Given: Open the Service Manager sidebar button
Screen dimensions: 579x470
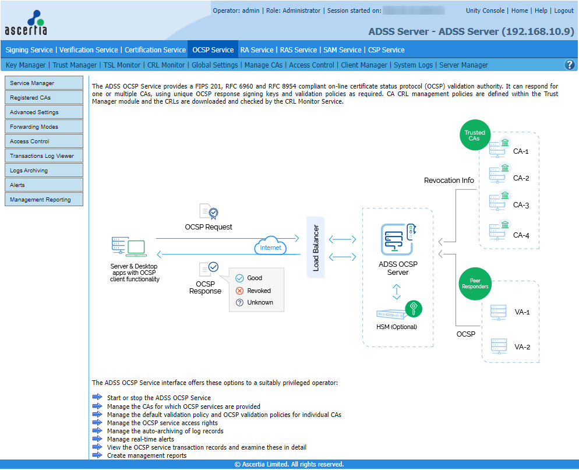Looking at the screenshot, I should (44, 83).
